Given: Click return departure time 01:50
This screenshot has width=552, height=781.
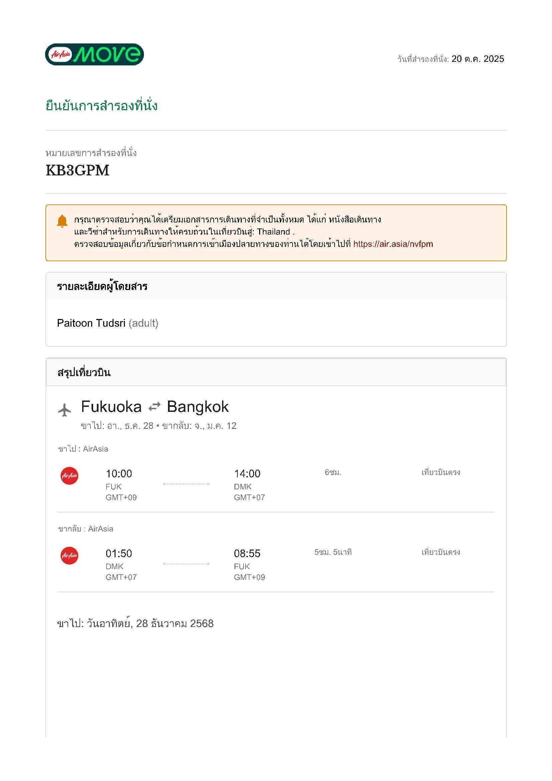Looking at the screenshot, I should (119, 554).
